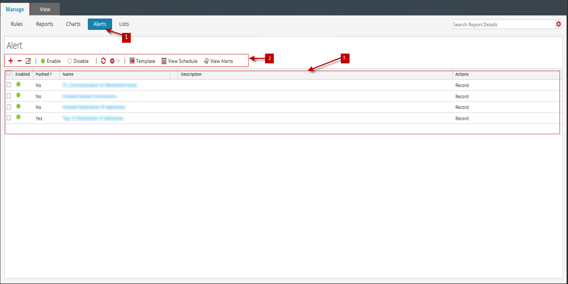Open the edit alert pencil icon
This screenshot has height=284, width=568.
tap(28, 61)
